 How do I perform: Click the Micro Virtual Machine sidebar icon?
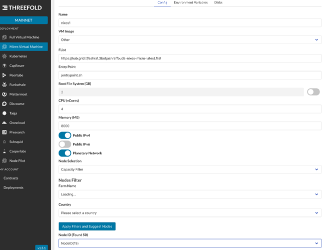pyautogui.click(x=5, y=46)
